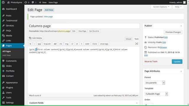This screenshot has width=189, height=106.
Task: Open Tools in the sidebar
Action: [9, 97]
